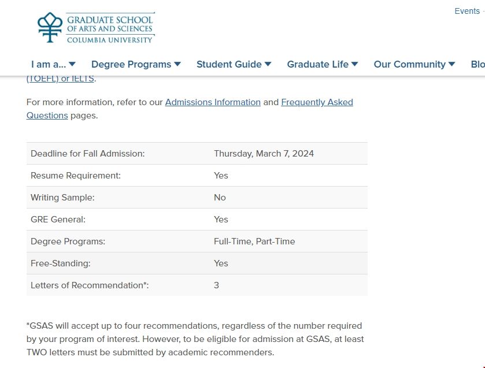This screenshot has width=485, height=368.
Task: Open the Admissions Information link
Action: point(213,102)
